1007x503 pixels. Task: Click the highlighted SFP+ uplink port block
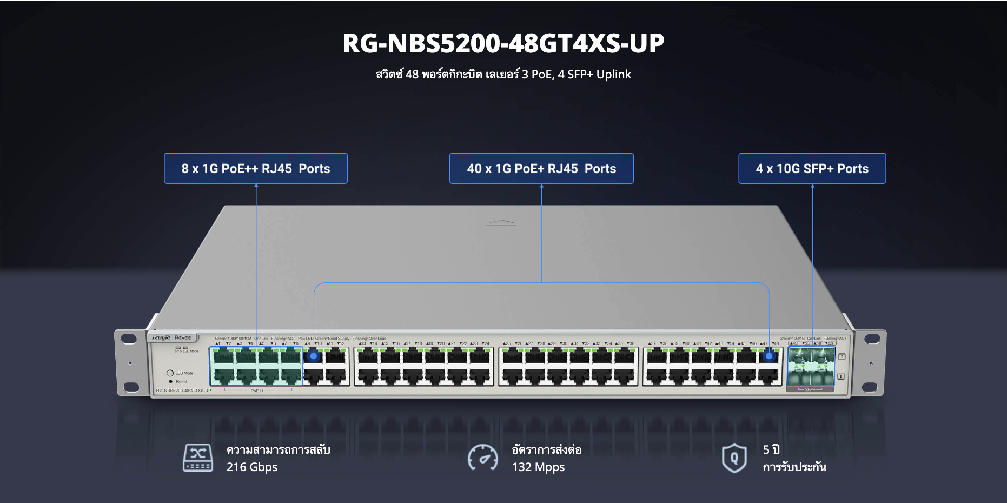pos(811,367)
